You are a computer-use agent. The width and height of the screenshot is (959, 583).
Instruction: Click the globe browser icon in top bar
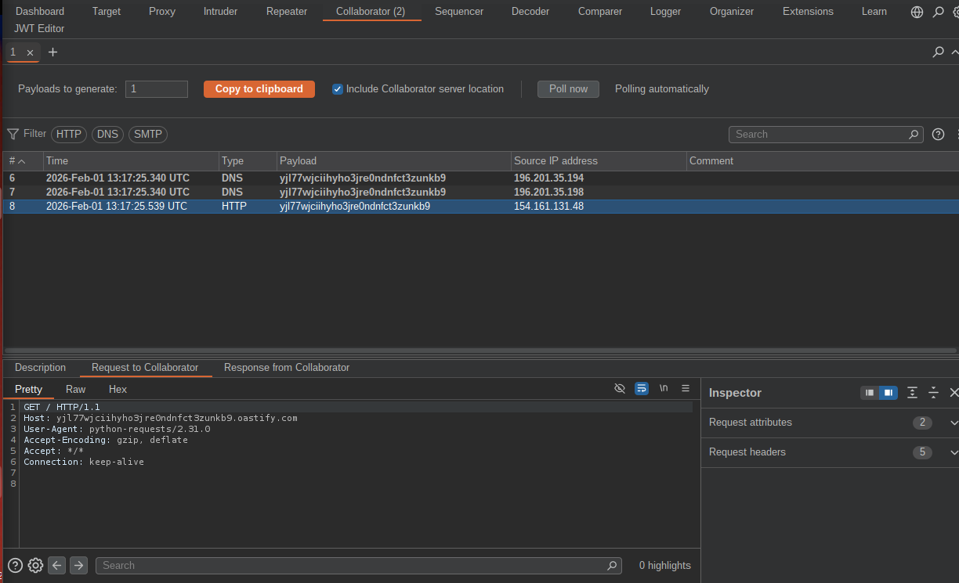[x=917, y=12]
